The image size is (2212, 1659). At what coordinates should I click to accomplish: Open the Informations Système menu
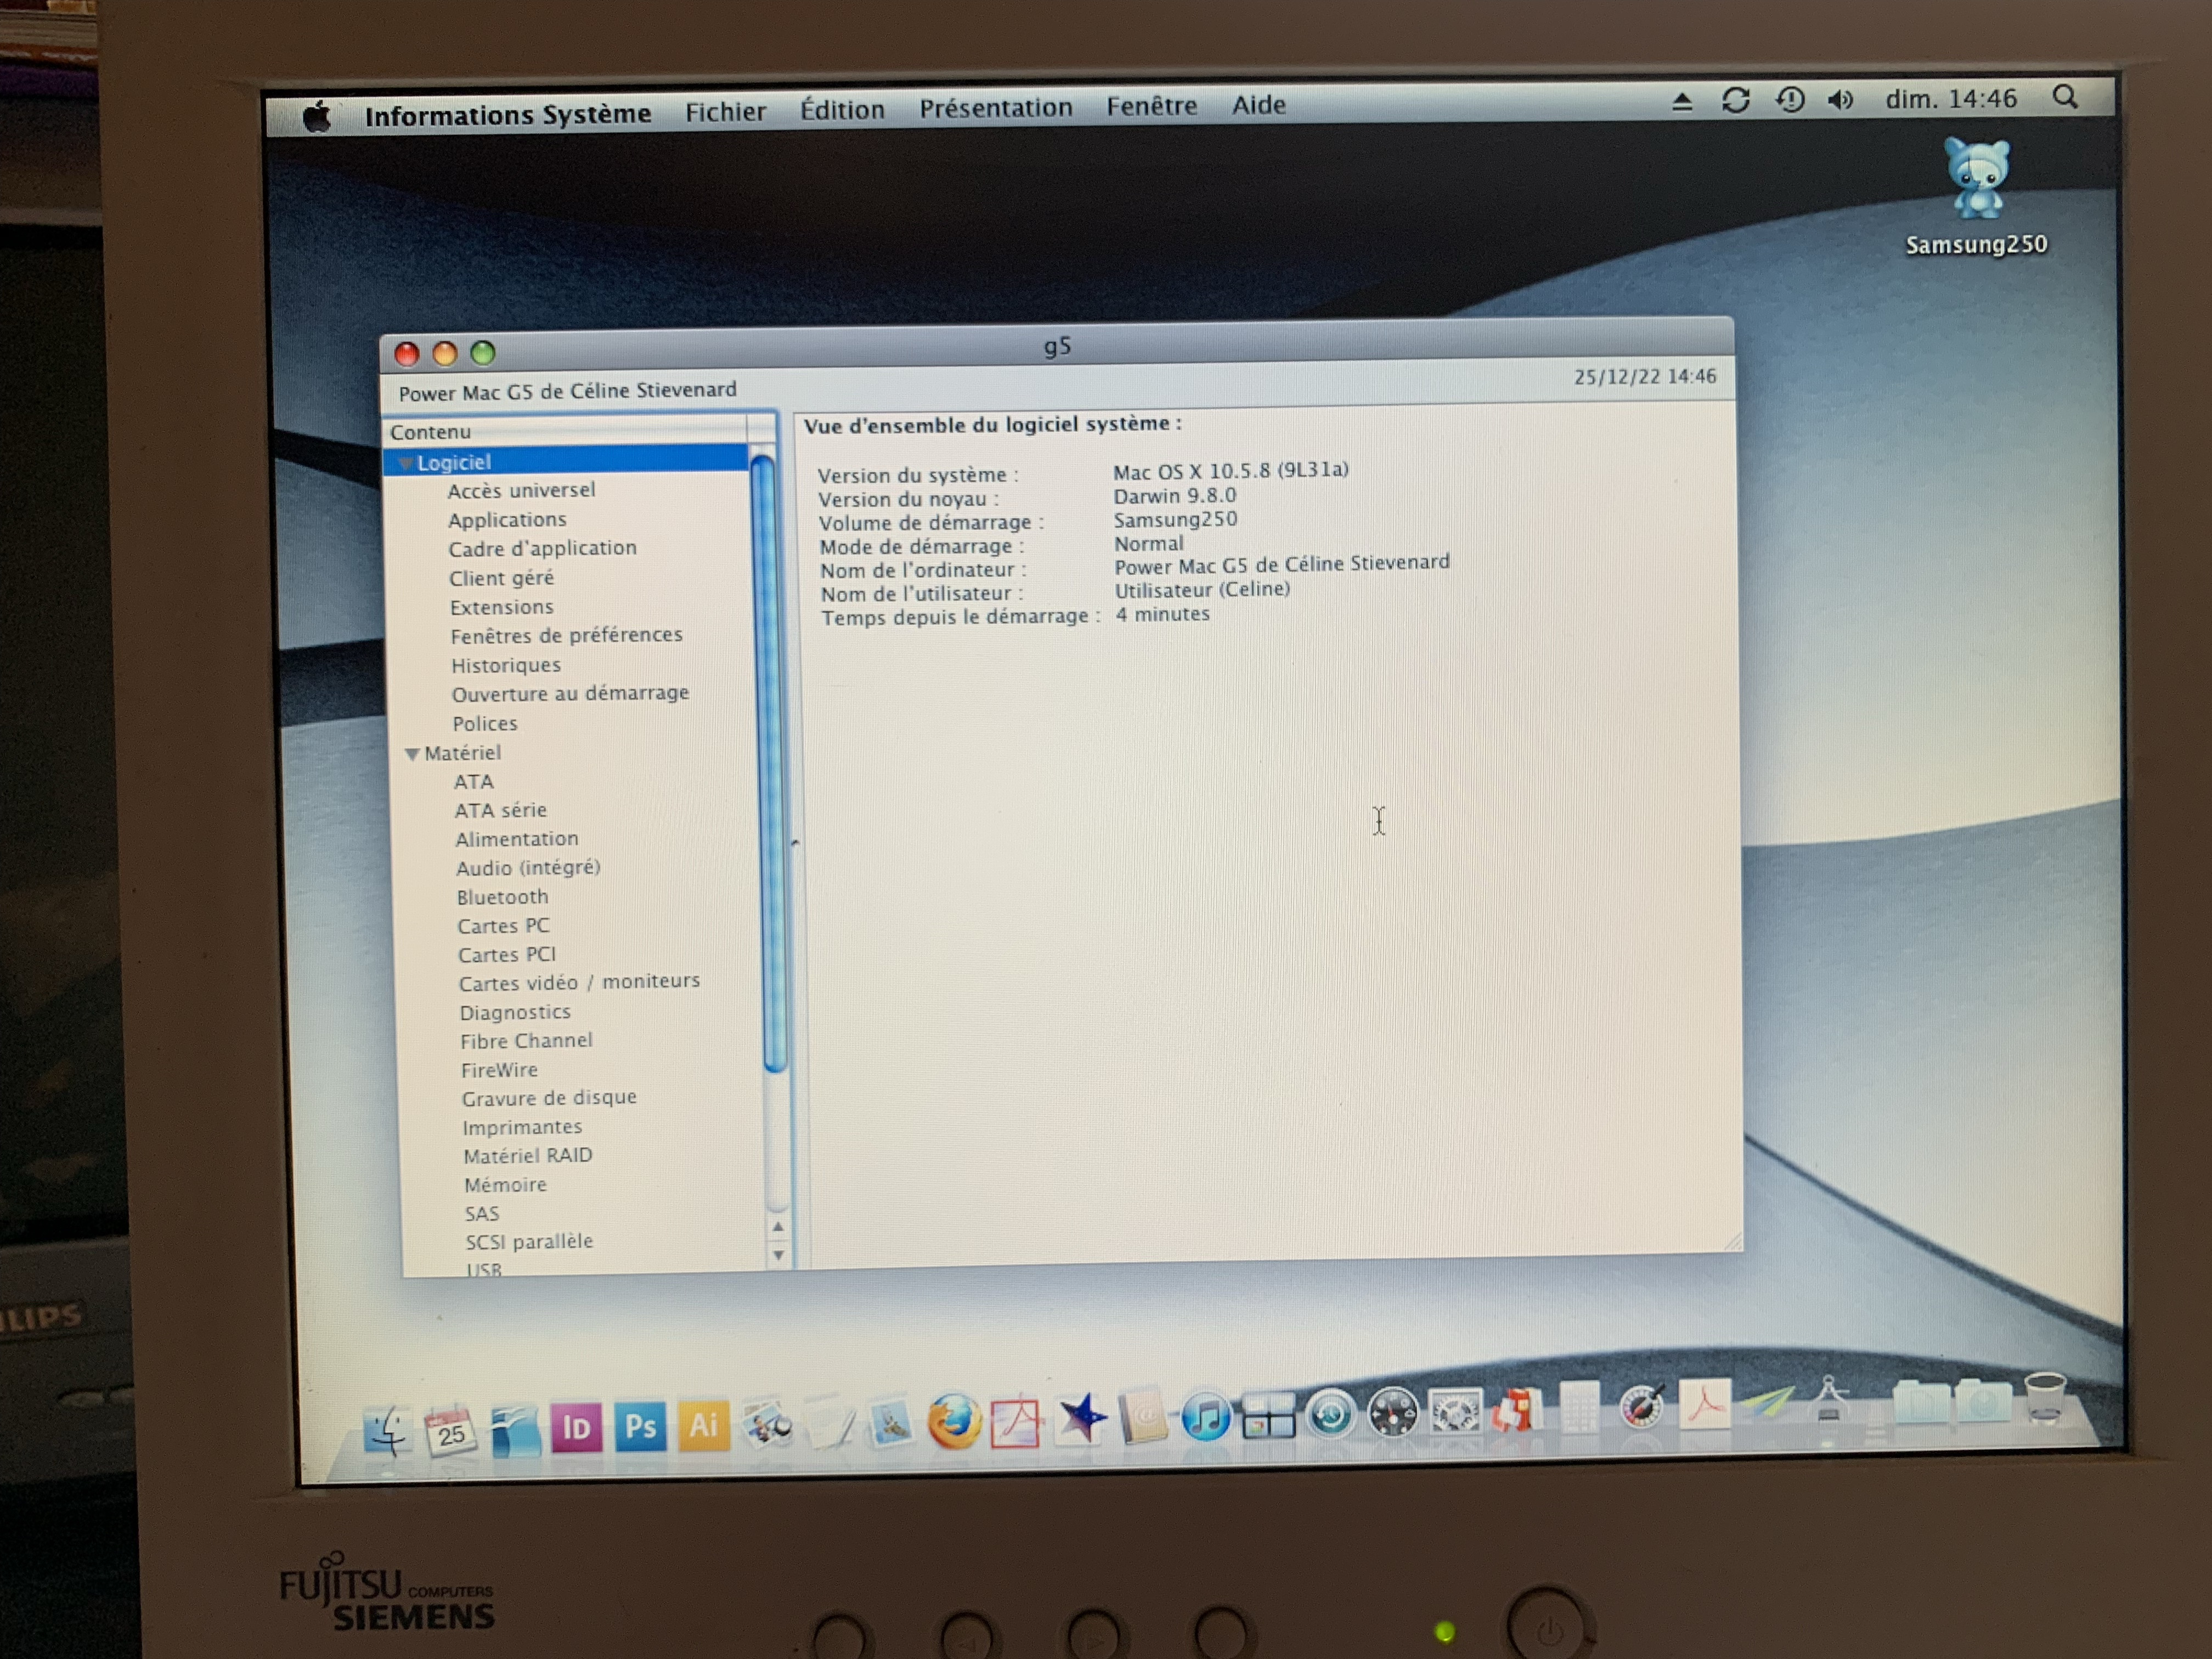click(x=507, y=115)
